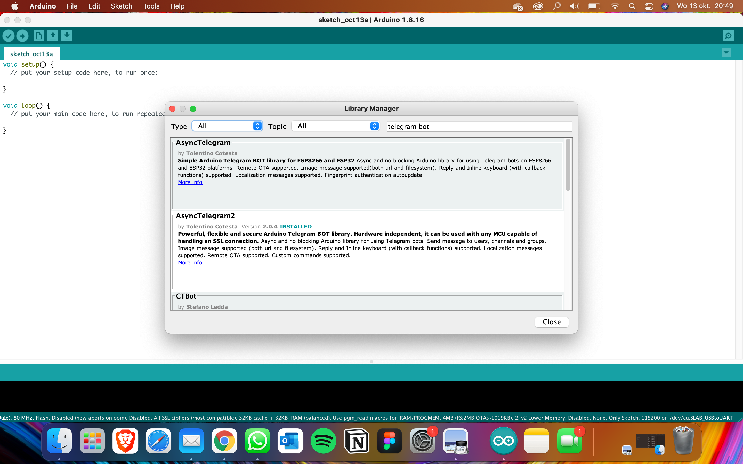Viewport: 743px width, 464px height.
Task: Select the CTBot library title
Action: click(x=186, y=296)
